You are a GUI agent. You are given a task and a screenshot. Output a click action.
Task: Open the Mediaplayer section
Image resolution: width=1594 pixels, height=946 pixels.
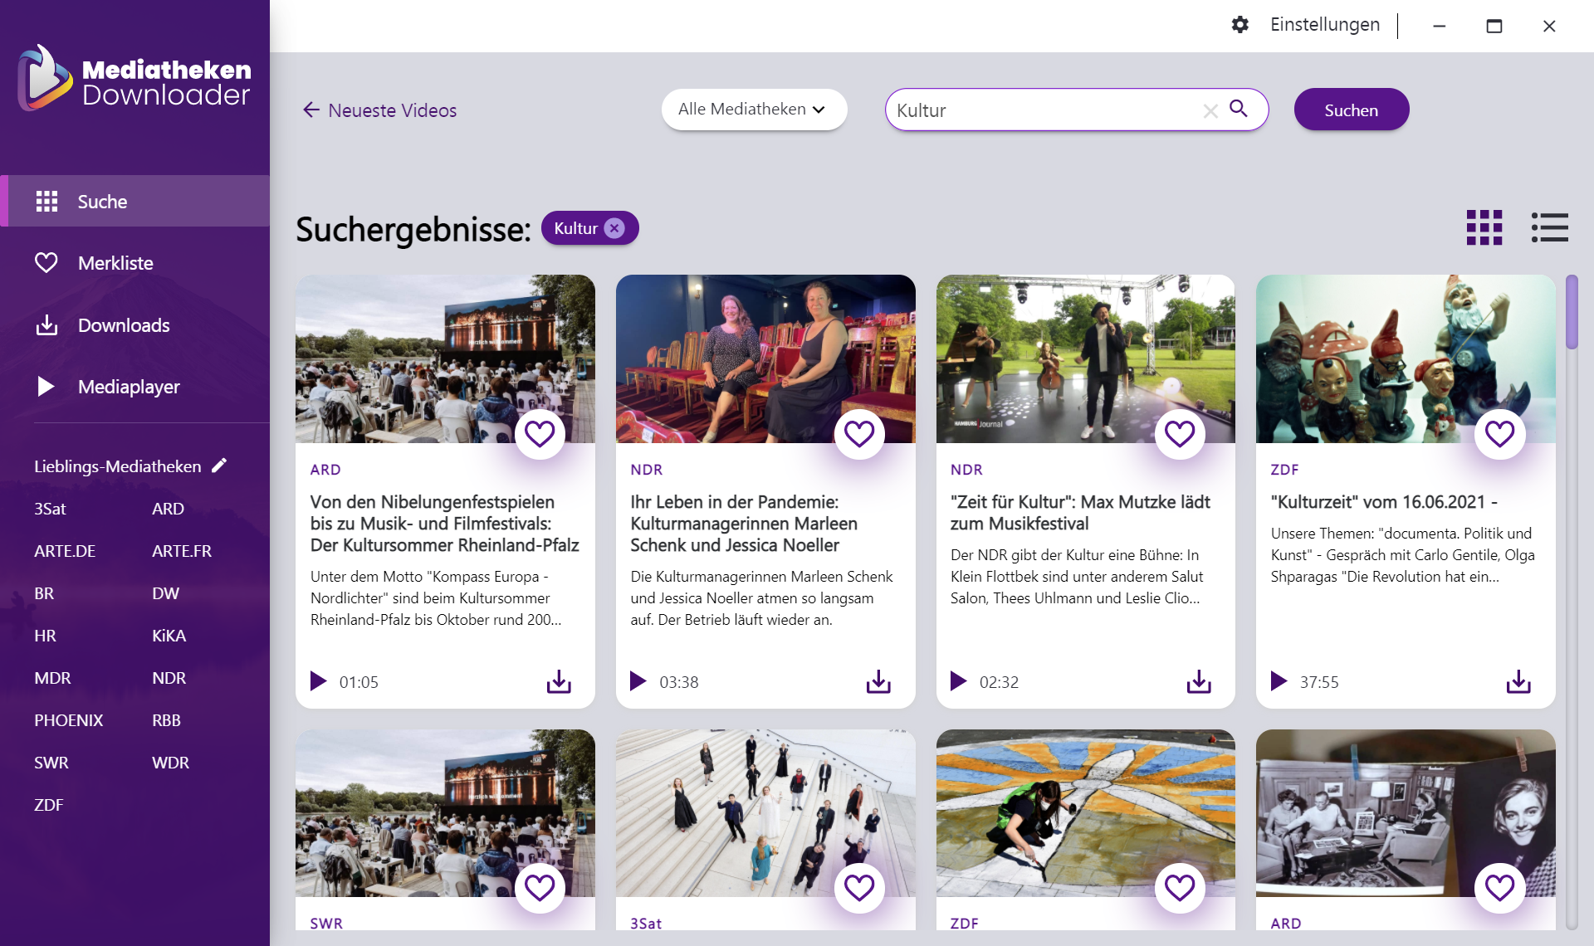coord(128,387)
